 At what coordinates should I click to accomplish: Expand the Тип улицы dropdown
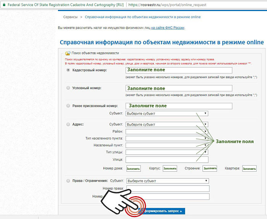click(x=167, y=152)
